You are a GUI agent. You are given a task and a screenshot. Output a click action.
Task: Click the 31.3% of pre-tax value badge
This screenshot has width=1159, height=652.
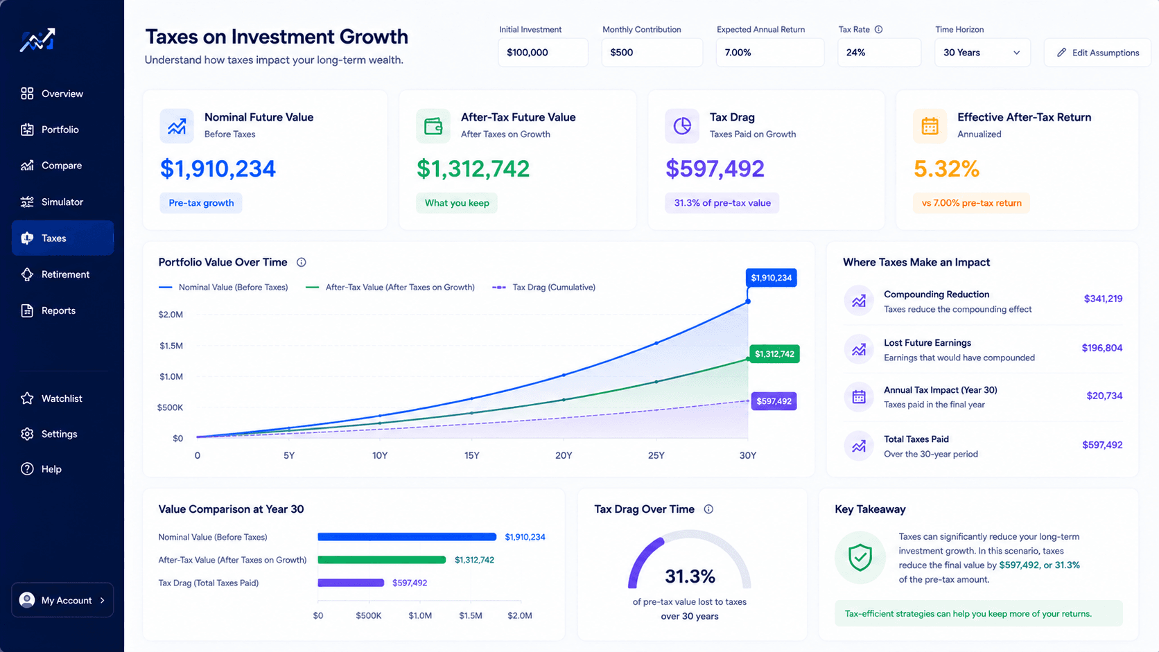point(722,203)
